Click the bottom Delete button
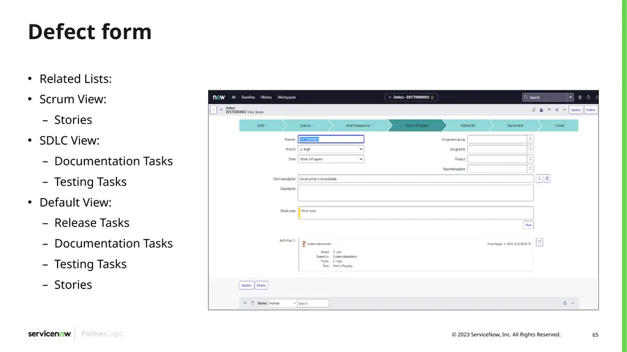 coord(261,285)
